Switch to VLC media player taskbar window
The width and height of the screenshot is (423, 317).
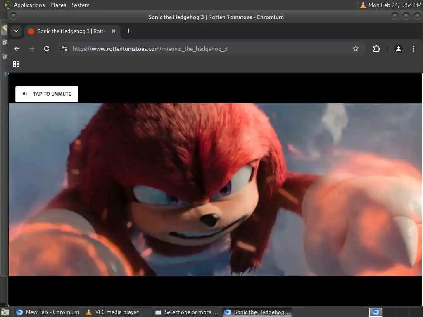coord(112,312)
